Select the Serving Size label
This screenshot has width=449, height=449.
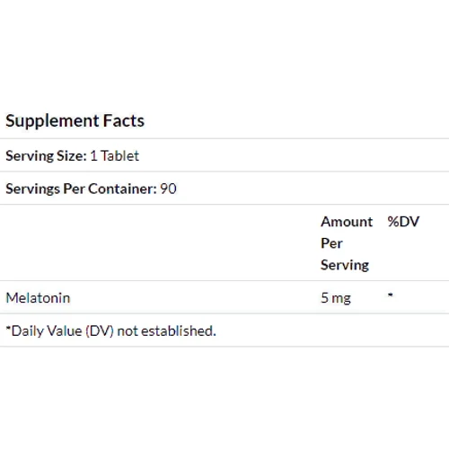(x=46, y=156)
